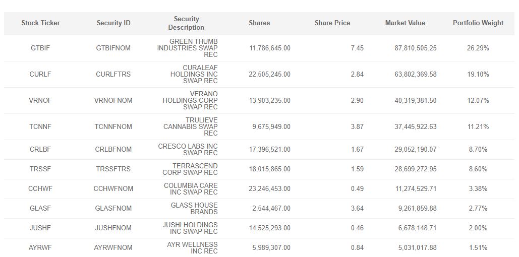Click the Trulieve Cannabis Swap Rec description

(190, 126)
